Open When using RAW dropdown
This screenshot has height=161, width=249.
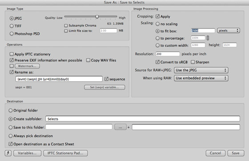coord(201,78)
